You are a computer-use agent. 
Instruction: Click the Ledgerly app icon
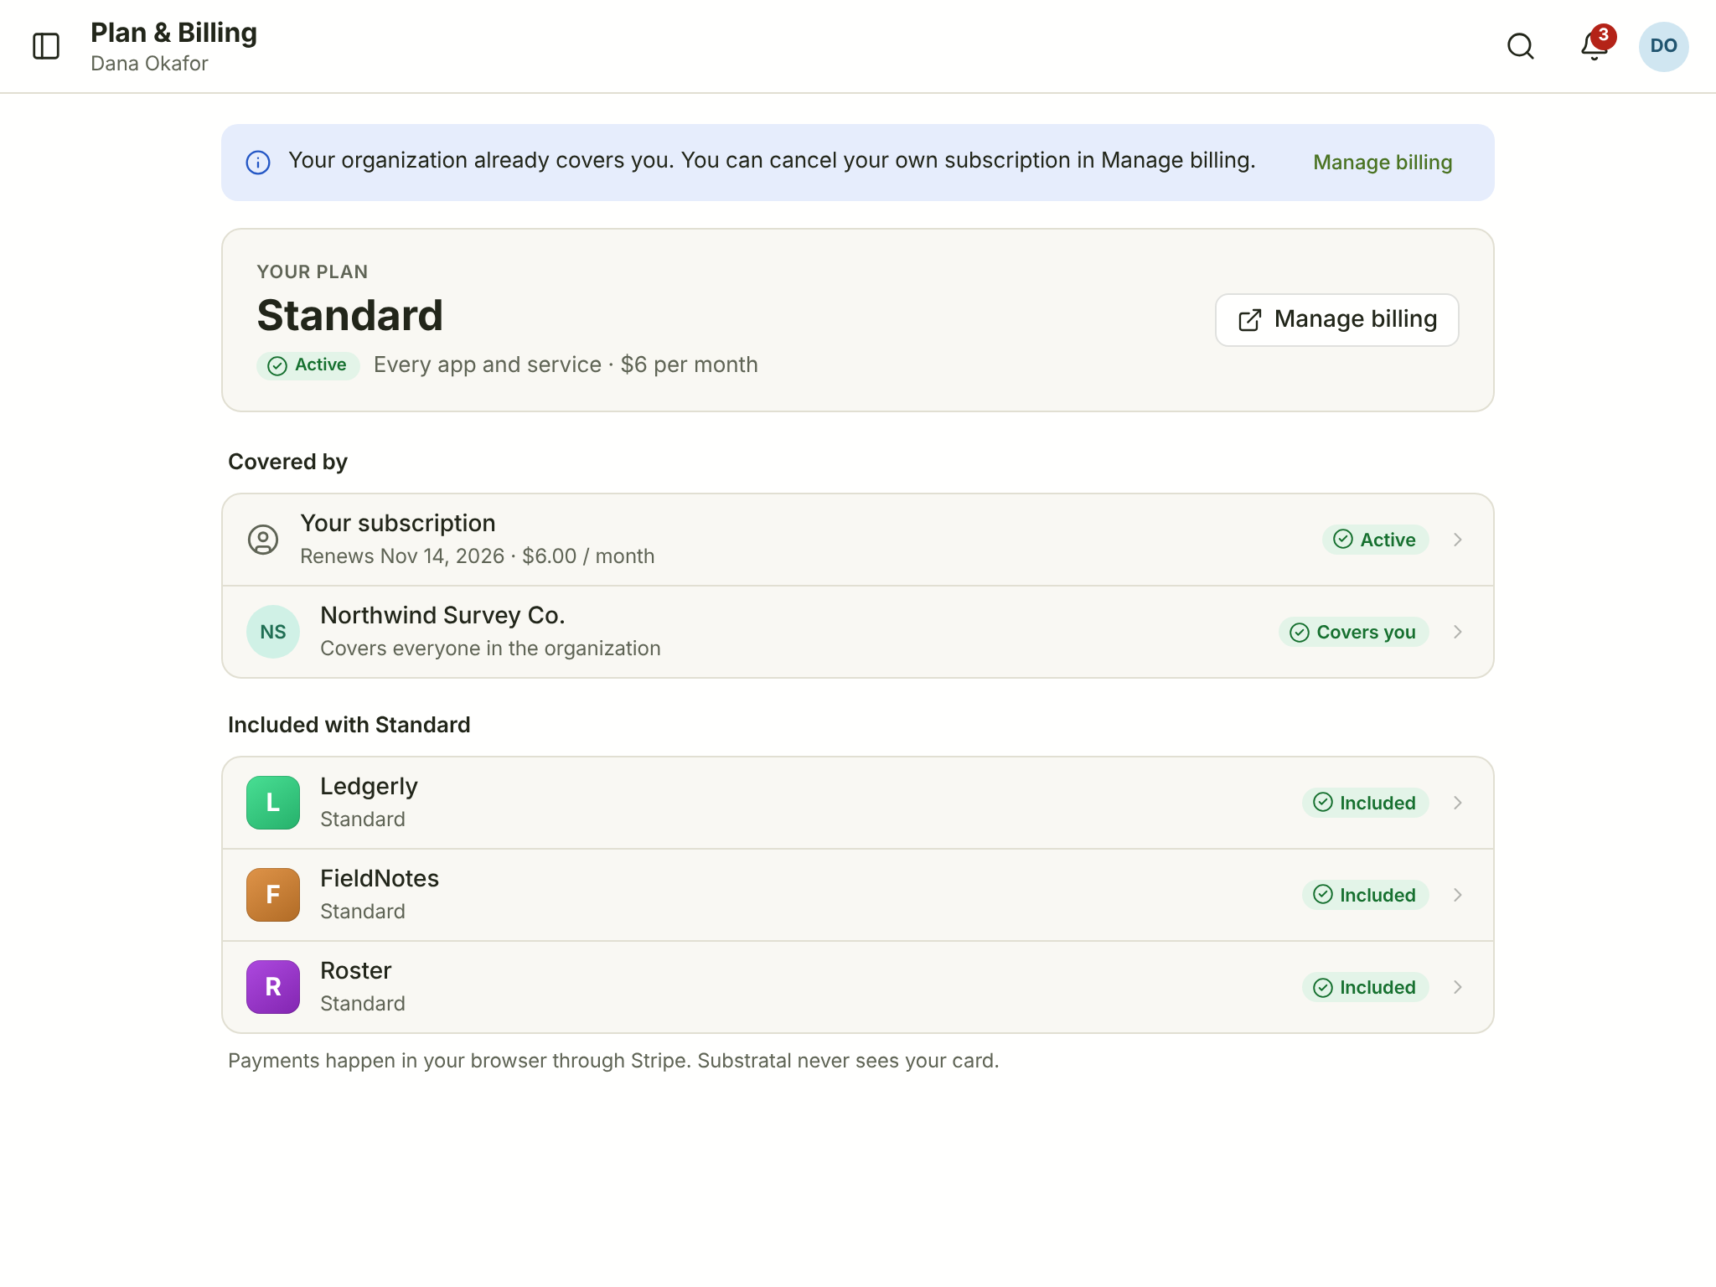(x=273, y=803)
